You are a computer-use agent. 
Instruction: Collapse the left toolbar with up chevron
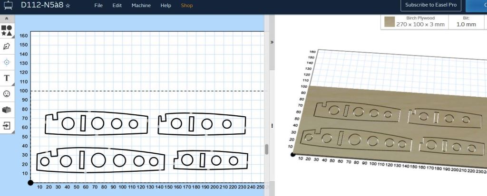7,18
